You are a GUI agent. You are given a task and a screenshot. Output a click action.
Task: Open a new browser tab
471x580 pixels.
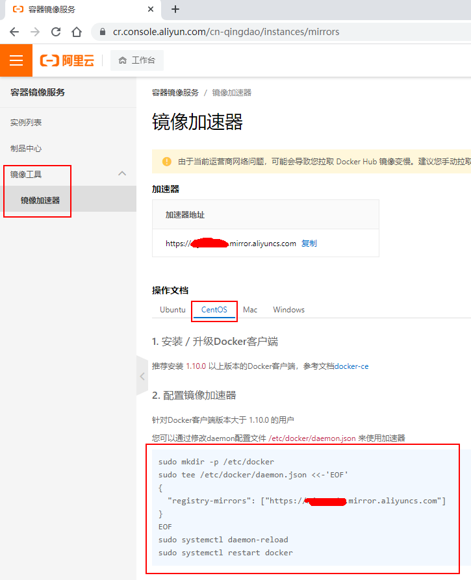tap(175, 9)
